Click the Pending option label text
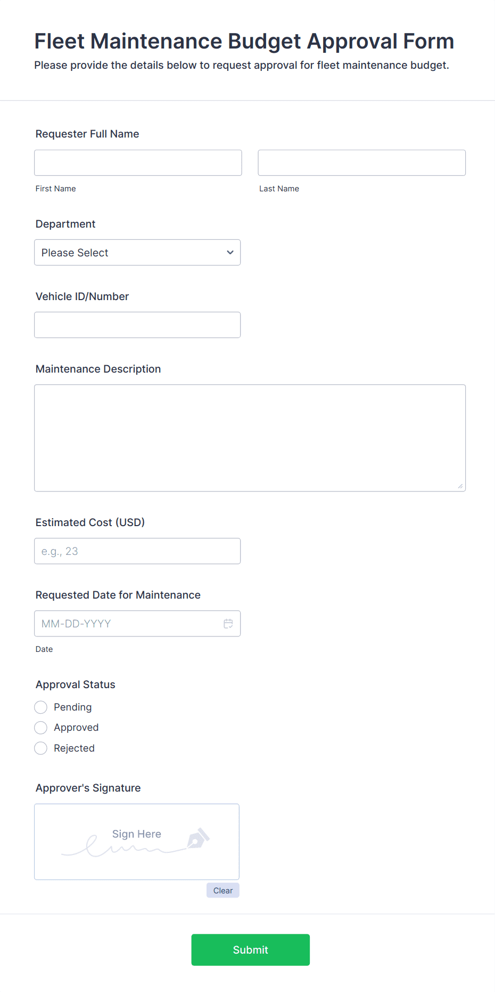The height and width of the screenshot is (992, 495). coord(73,707)
